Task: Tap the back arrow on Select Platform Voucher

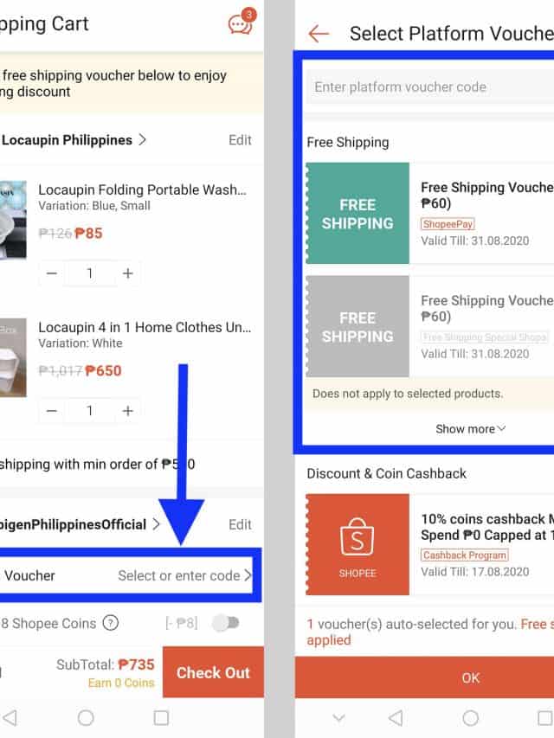Action: [x=319, y=34]
